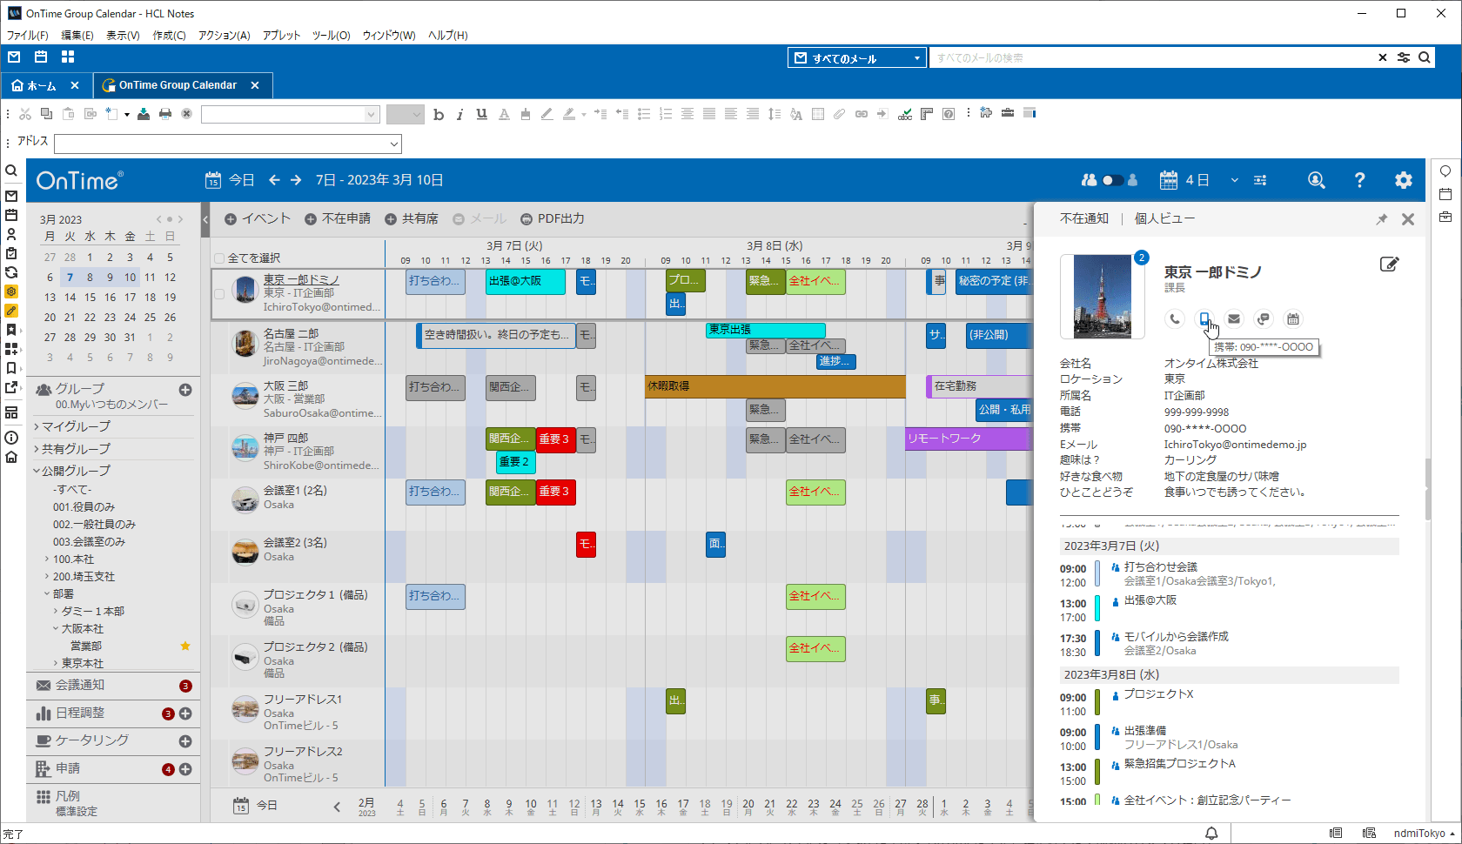The image size is (1462, 844).
Task: Click the user search magnifier icon
Action: pyautogui.click(x=1316, y=180)
